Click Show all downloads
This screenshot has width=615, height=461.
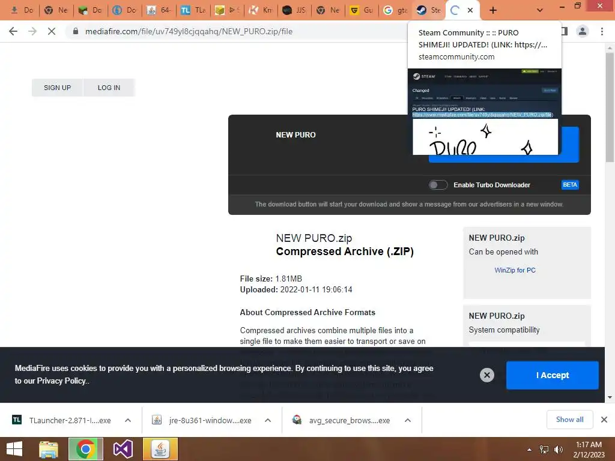569,420
